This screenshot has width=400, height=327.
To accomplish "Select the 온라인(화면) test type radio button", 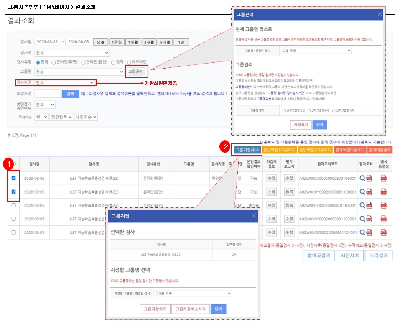I will pos(54,62).
